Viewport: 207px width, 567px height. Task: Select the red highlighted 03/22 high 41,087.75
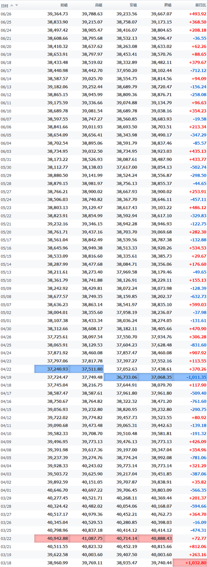tap(86, 539)
